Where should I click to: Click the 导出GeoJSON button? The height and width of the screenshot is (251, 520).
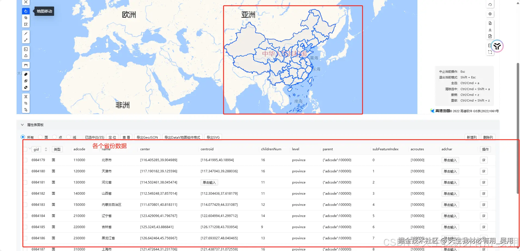147,137
